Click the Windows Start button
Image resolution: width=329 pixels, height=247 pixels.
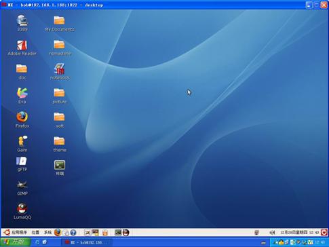point(16,242)
